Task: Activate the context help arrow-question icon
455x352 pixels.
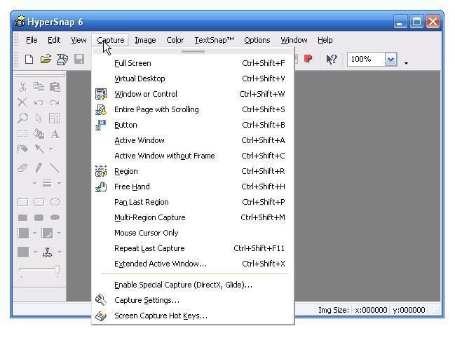Action: click(332, 59)
